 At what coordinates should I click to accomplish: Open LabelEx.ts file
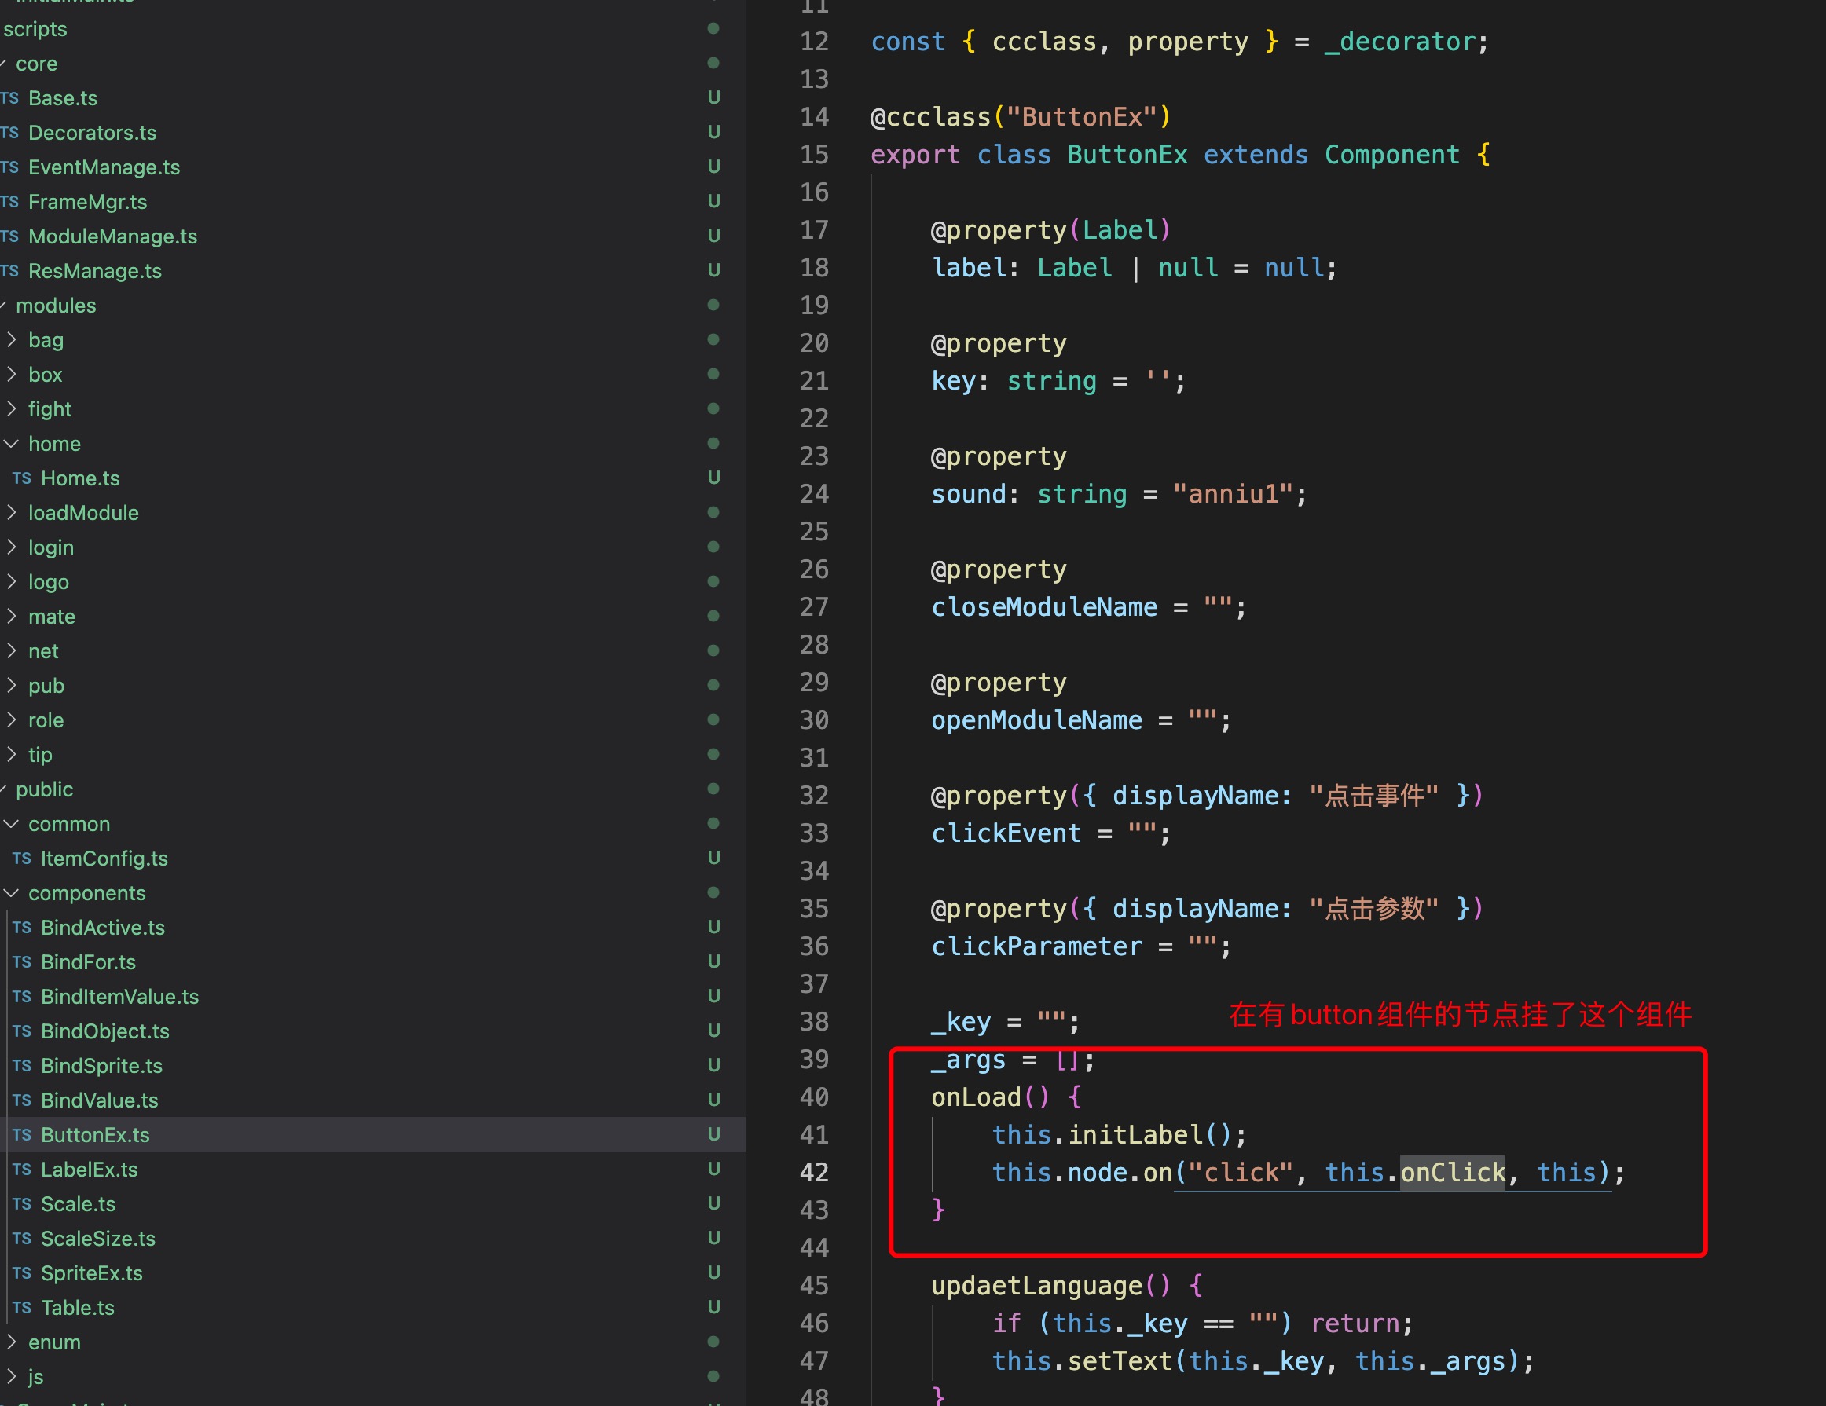(x=89, y=1170)
